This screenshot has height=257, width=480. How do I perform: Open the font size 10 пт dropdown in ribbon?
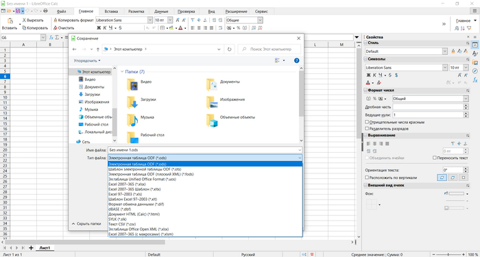pyautogui.click(x=171, y=20)
